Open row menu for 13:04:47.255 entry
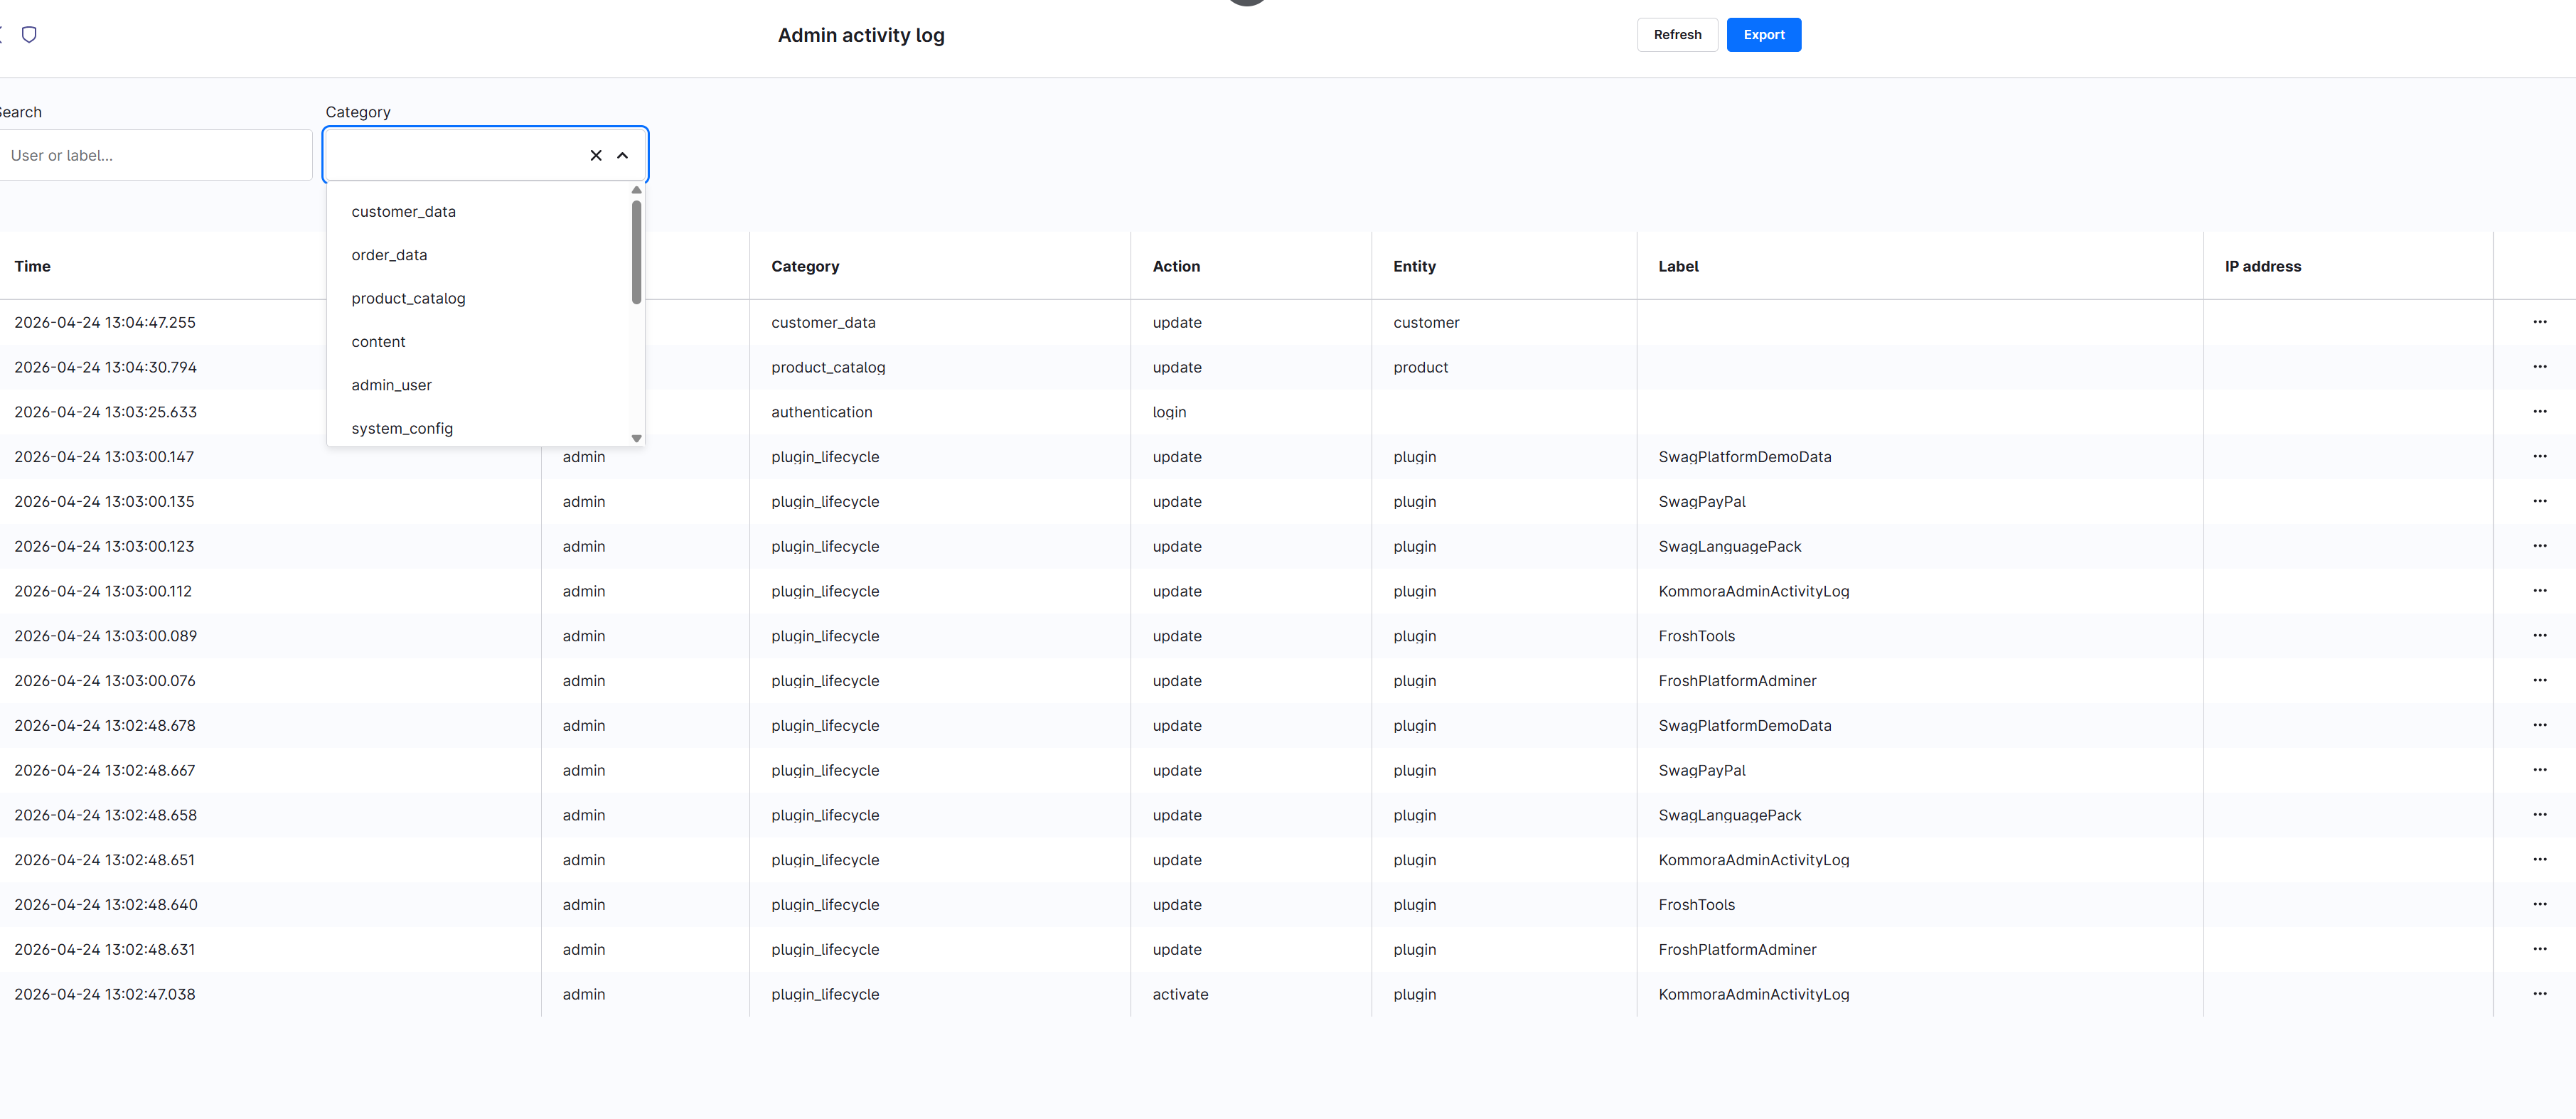 pos(2539,322)
